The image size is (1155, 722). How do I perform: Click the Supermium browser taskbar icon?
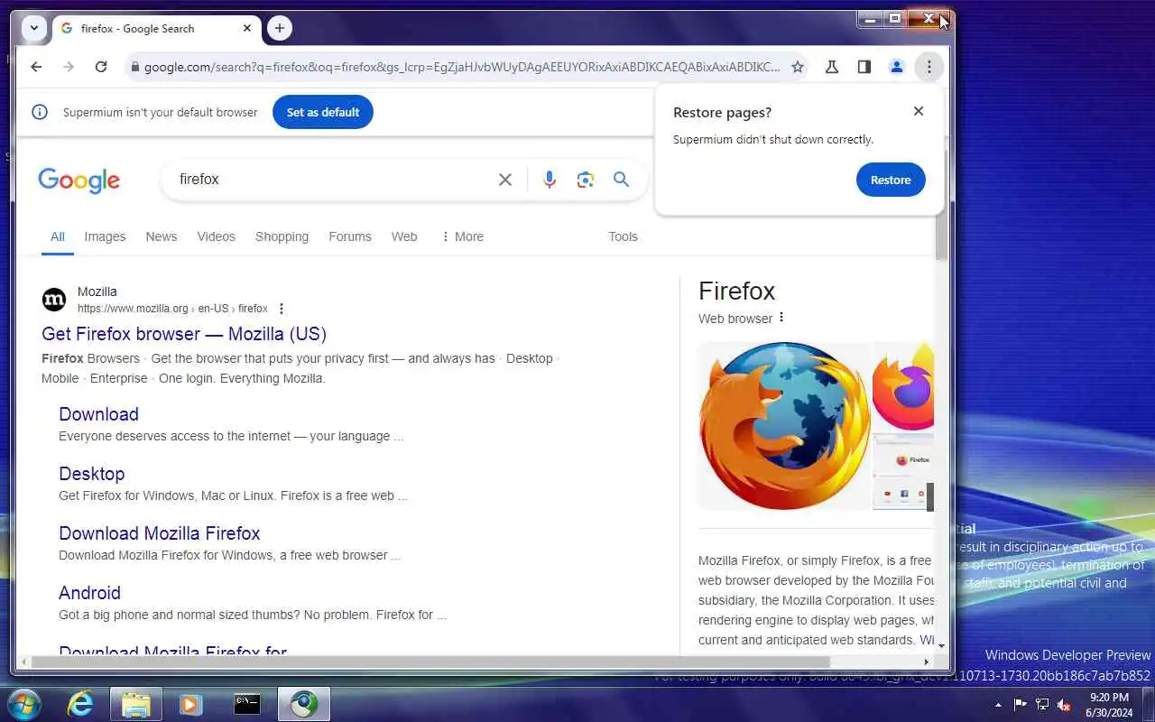303,704
